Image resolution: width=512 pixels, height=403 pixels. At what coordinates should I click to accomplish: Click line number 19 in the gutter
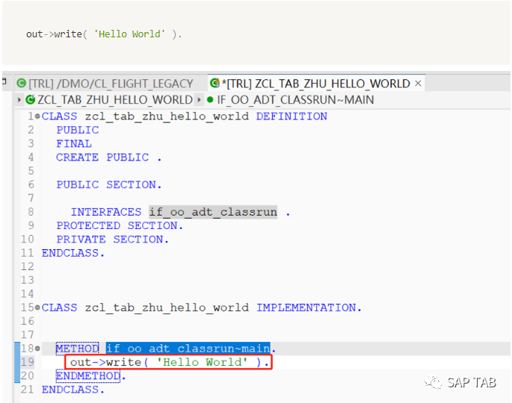(28, 362)
